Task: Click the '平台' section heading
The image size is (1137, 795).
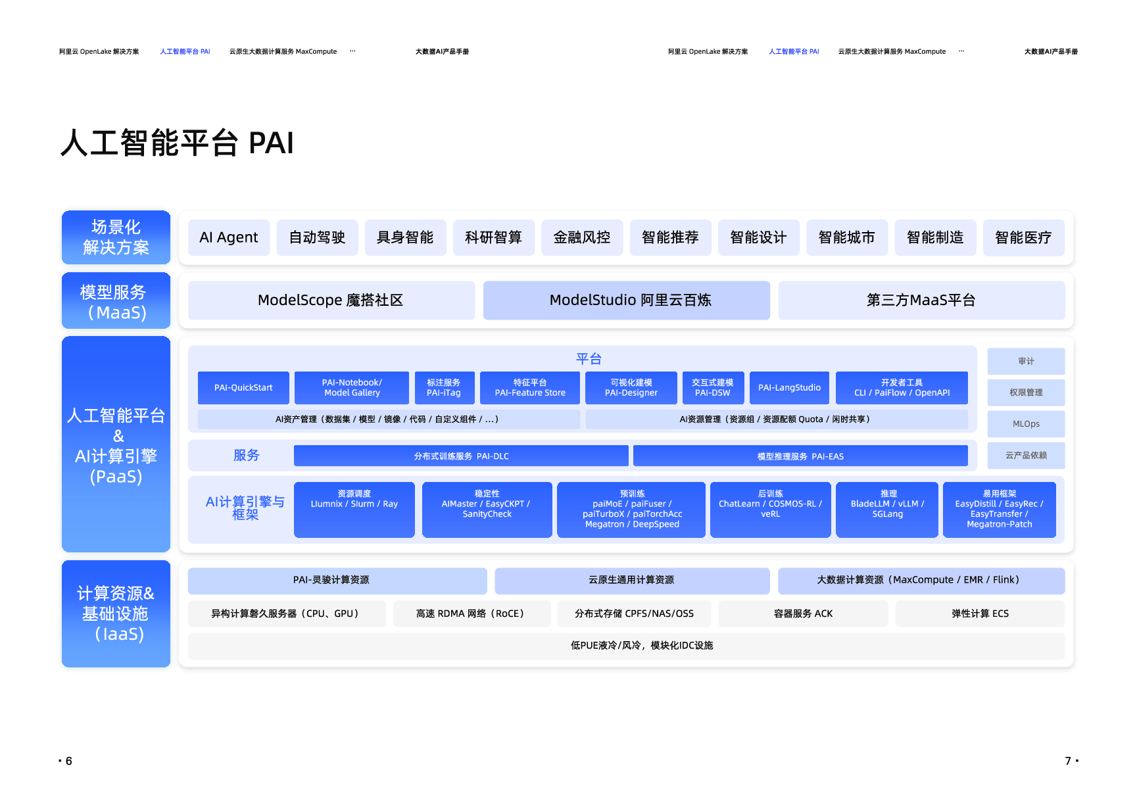Action: pos(589,359)
